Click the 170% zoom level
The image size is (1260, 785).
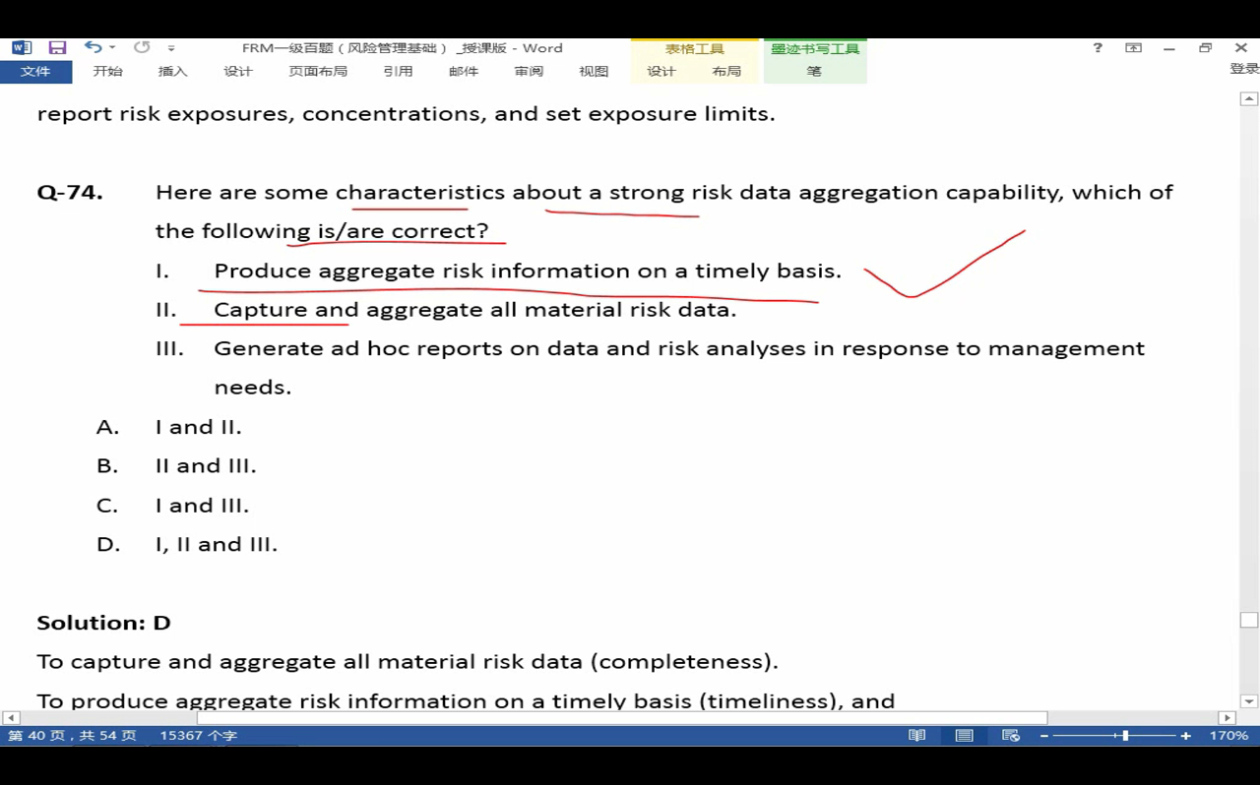tap(1229, 736)
